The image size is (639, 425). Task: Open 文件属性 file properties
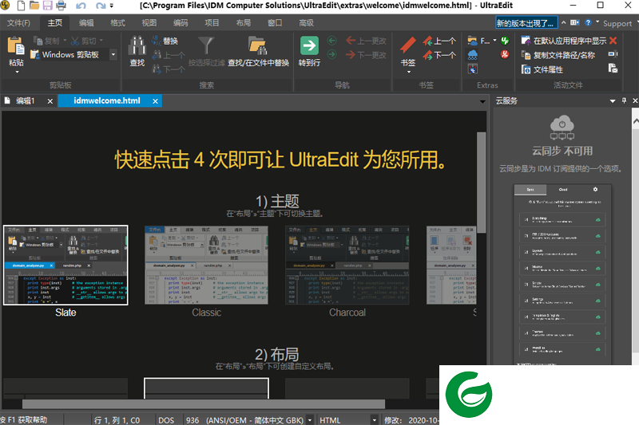click(542, 69)
